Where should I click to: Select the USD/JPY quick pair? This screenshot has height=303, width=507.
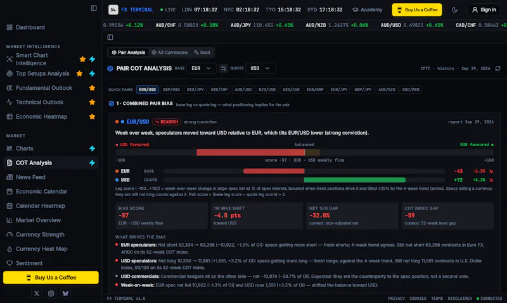click(x=195, y=90)
